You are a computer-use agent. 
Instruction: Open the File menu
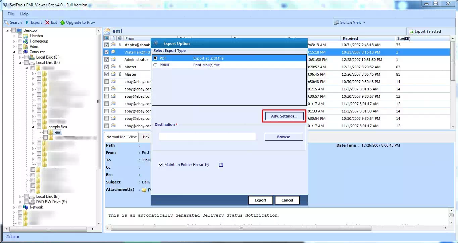11,14
